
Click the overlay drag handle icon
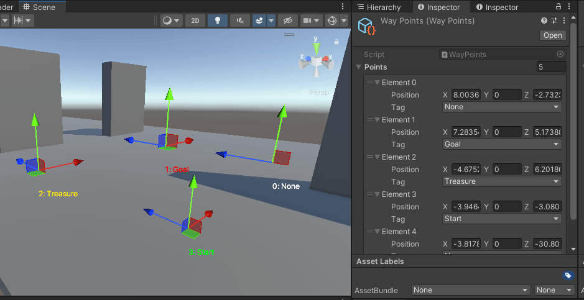(x=289, y=35)
